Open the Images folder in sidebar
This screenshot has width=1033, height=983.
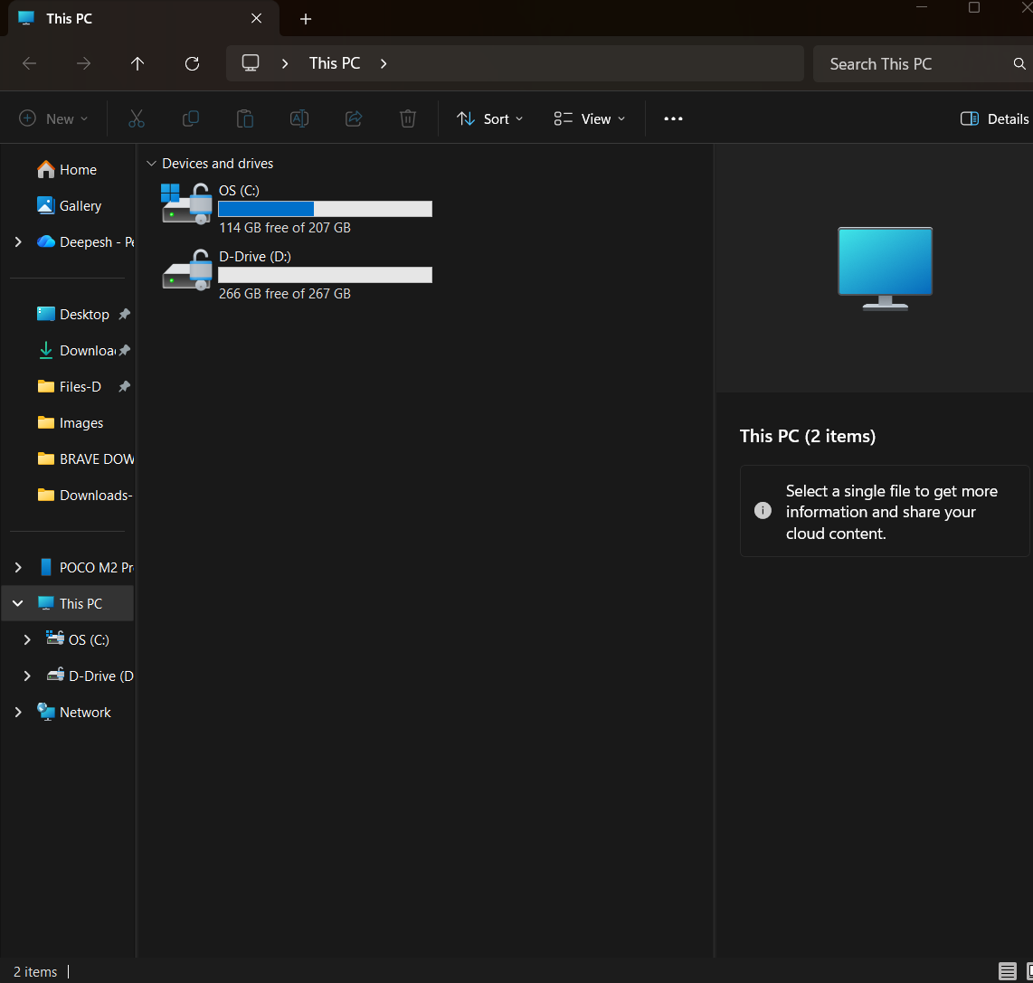71,423
